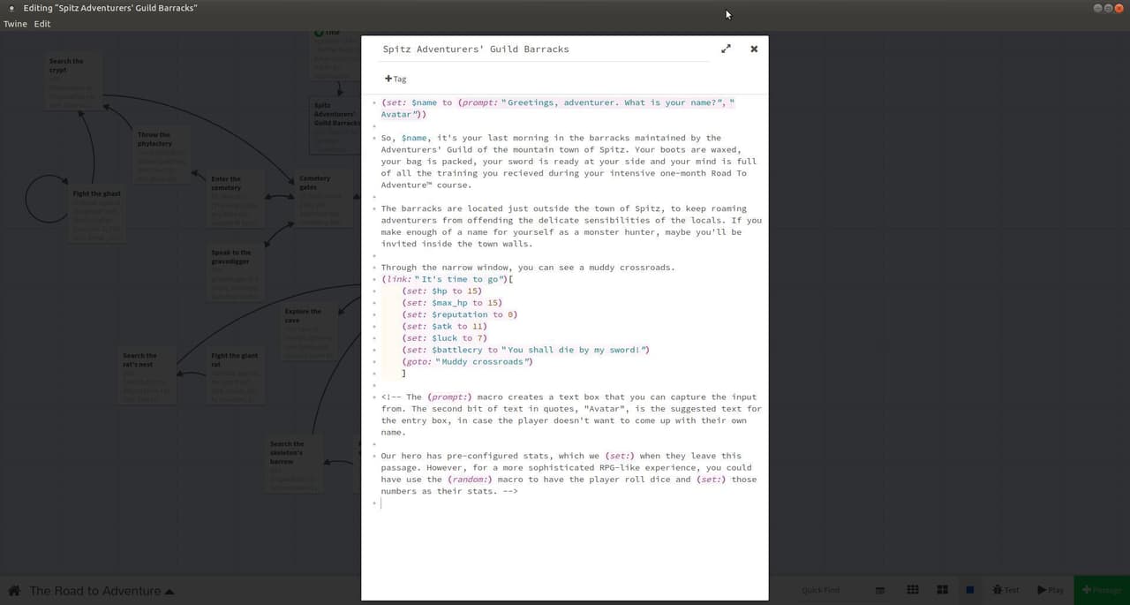Select the Fight the ghost passage
The width and height of the screenshot is (1130, 605).
[x=97, y=216]
